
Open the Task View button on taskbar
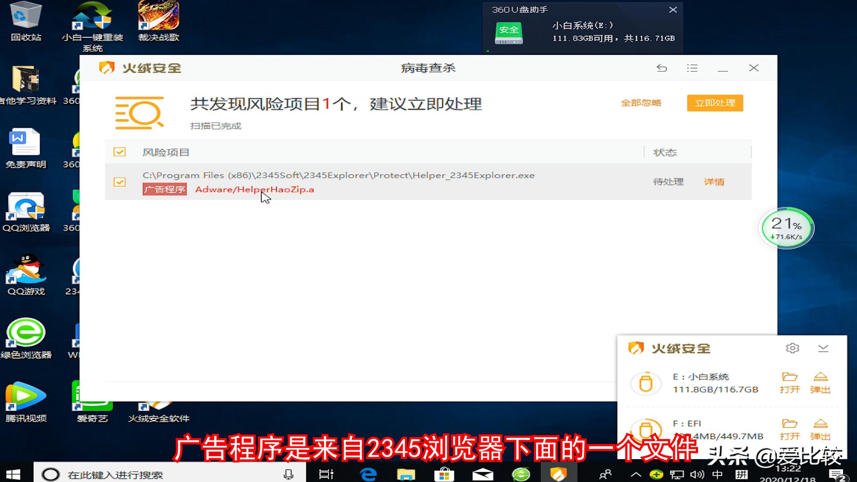click(x=325, y=475)
